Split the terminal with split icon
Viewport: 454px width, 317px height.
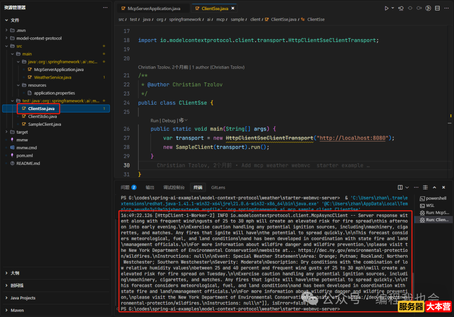[400, 188]
